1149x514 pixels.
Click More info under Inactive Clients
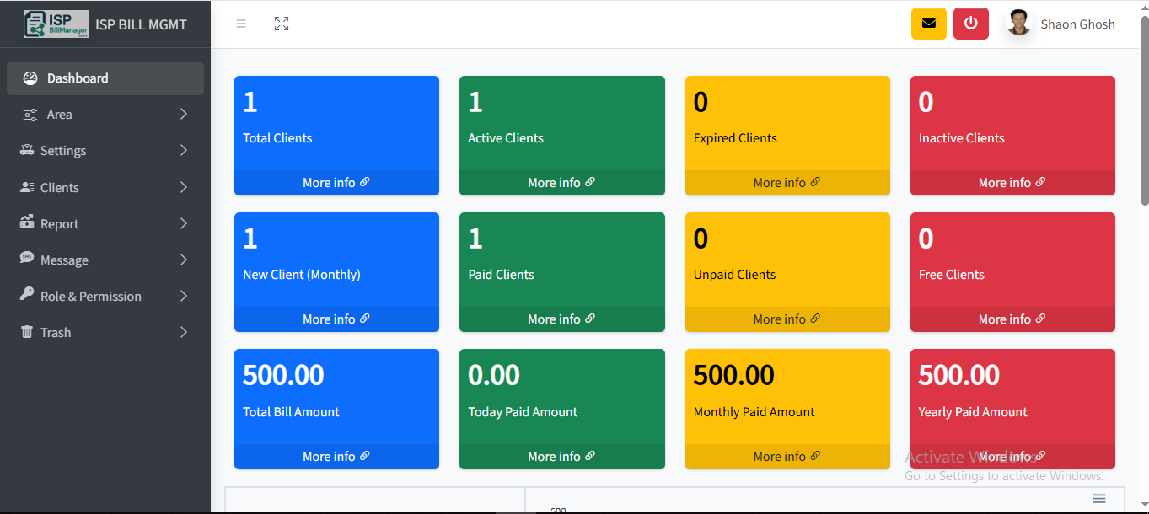1012,183
